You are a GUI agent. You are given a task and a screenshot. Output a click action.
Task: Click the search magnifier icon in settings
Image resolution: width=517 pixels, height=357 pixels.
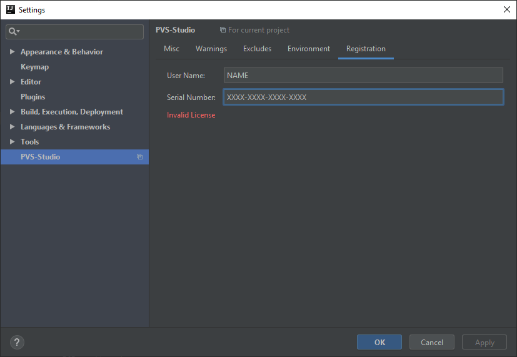[14, 31]
